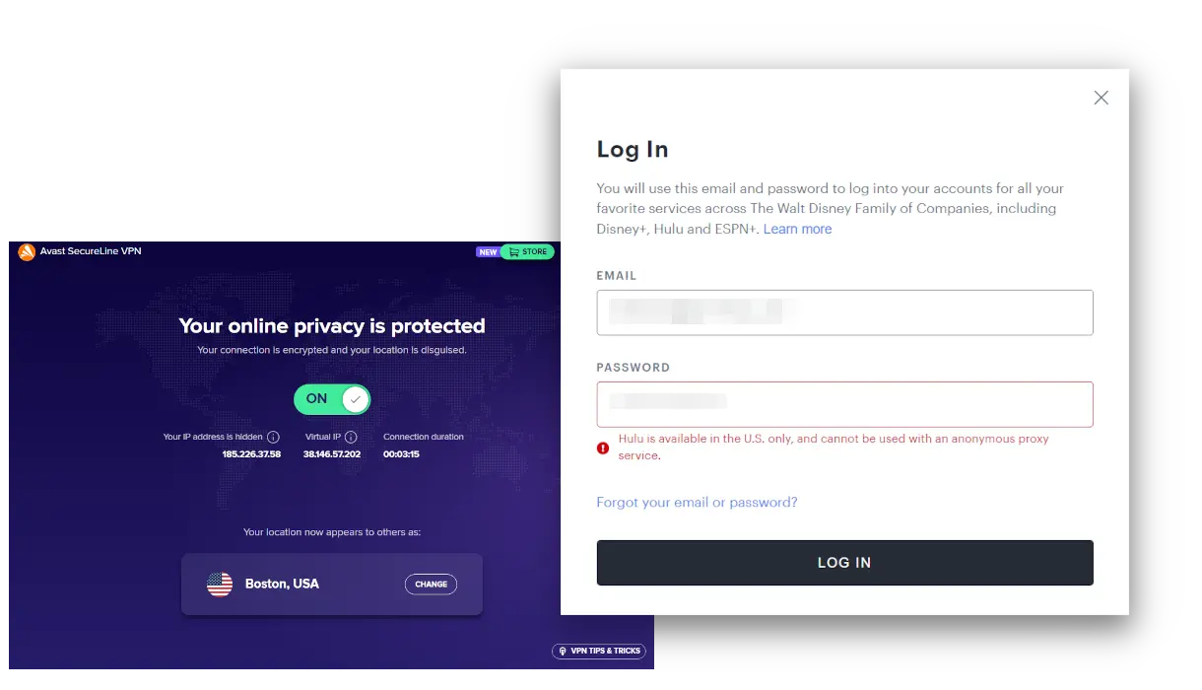Toggle the VPN ON switch off
The width and height of the screenshot is (1202, 690).
(331, 398)
